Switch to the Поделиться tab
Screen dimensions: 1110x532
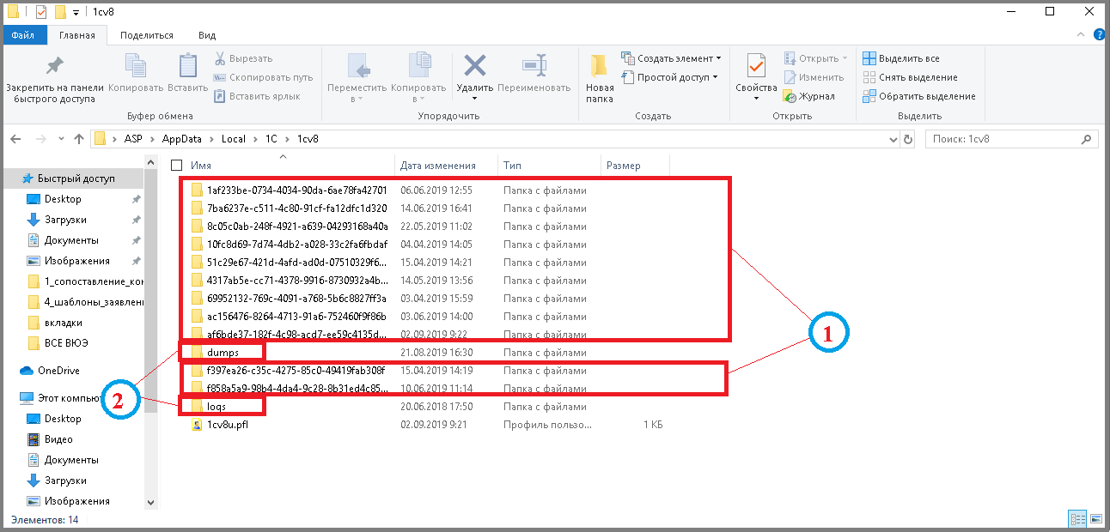(147, 35)
